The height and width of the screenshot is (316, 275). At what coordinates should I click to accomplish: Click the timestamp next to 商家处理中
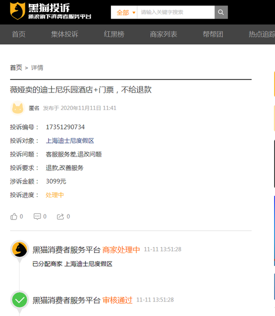tap(162, 249)
